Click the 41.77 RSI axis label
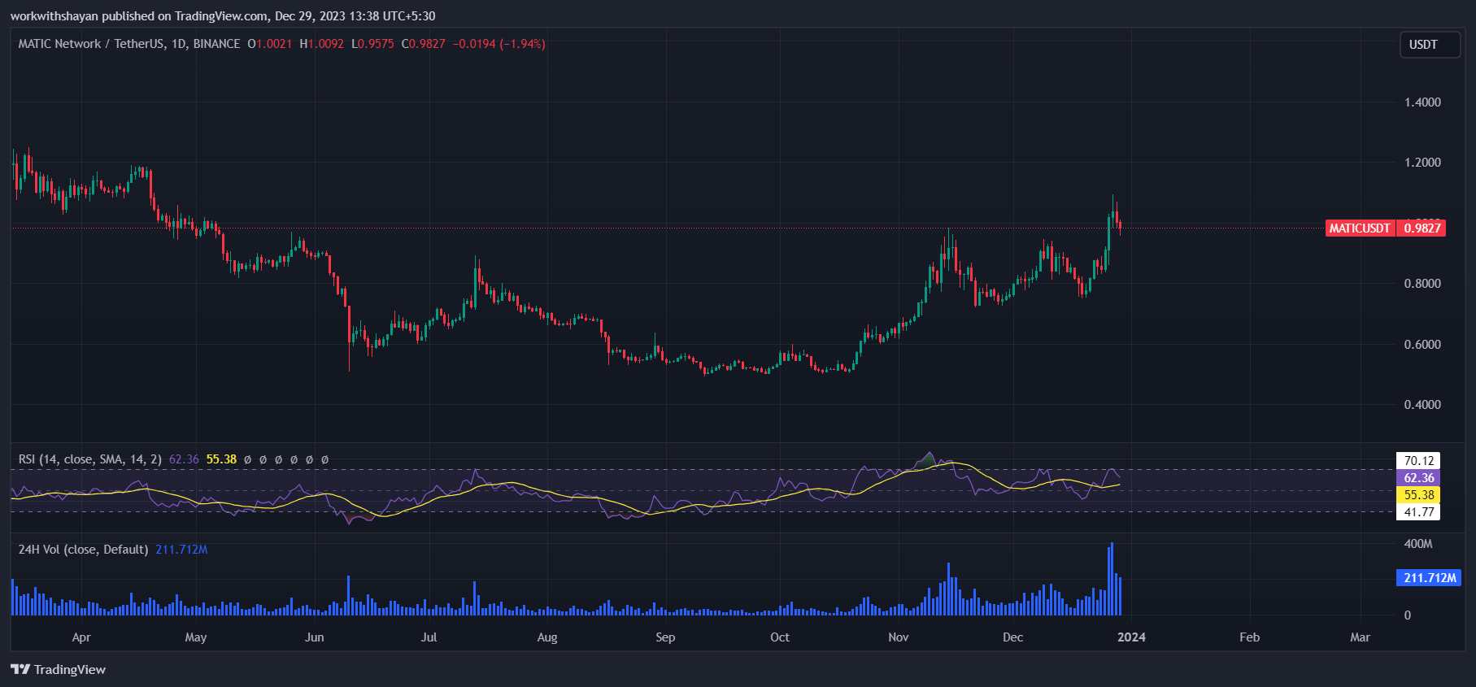 point(1418,512)
